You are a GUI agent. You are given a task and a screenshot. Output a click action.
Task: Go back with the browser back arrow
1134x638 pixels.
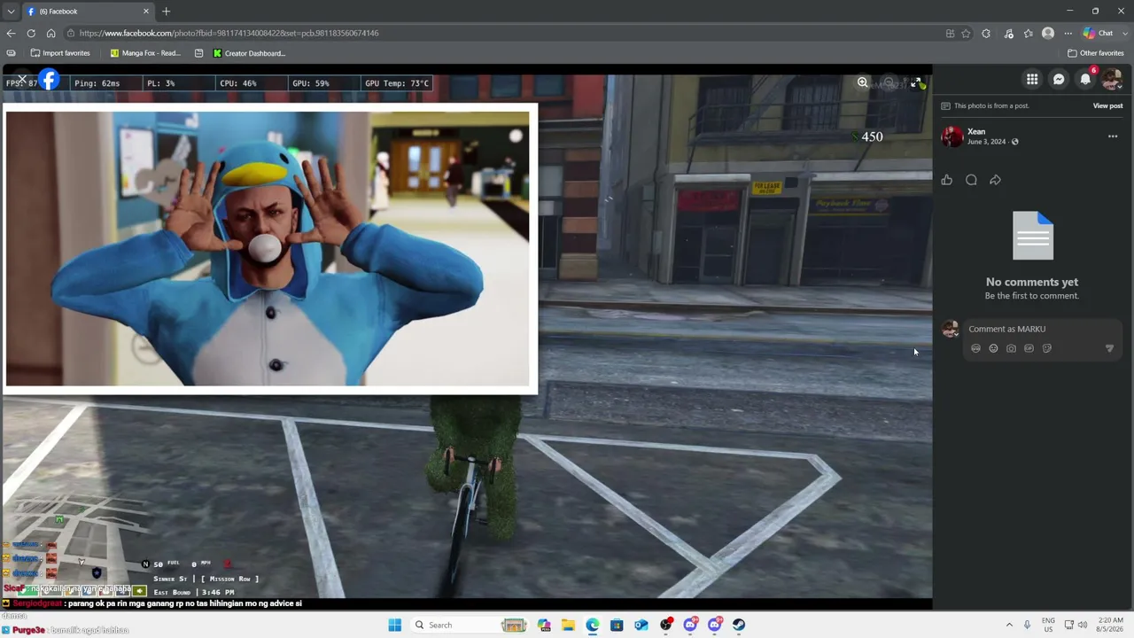coord(11,33)
